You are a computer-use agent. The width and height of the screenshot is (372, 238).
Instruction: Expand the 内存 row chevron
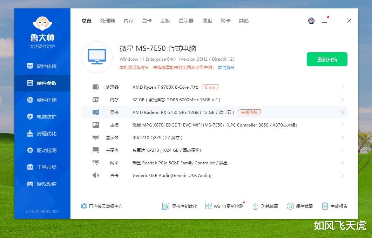point(342,100)
